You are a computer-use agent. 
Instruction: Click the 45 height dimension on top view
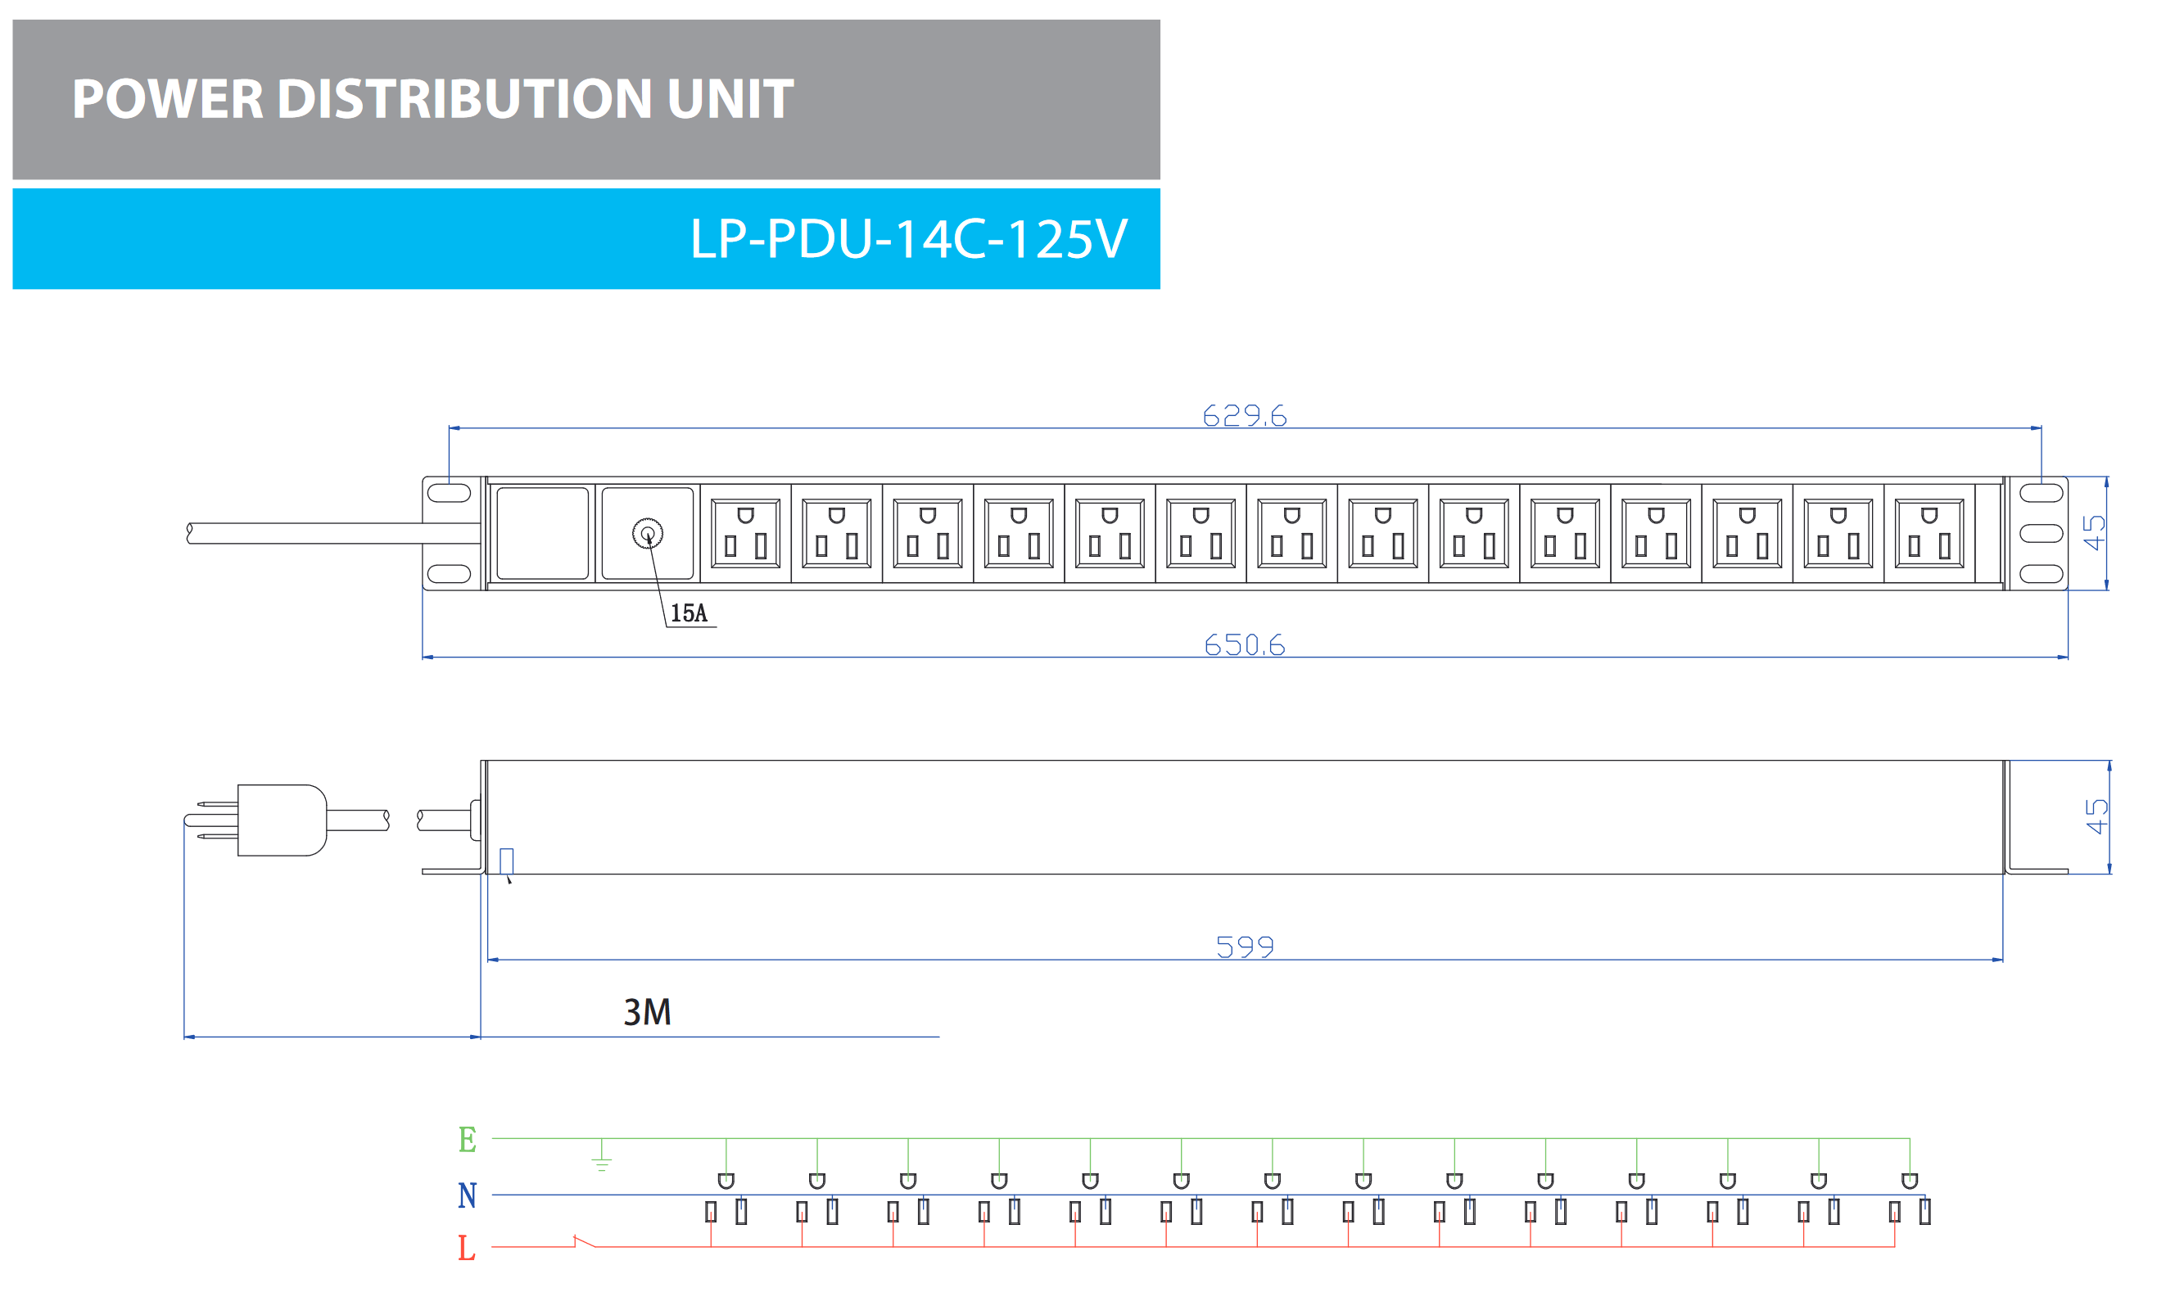tap(2094, 532)
